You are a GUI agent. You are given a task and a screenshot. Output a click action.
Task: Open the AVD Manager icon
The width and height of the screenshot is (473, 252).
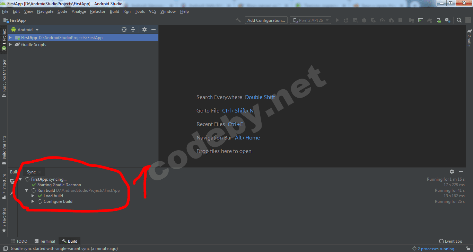click(438, 20)
